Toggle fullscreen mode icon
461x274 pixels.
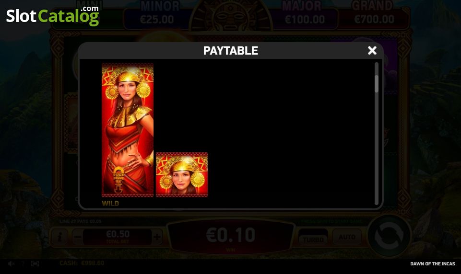pos(35,263)
